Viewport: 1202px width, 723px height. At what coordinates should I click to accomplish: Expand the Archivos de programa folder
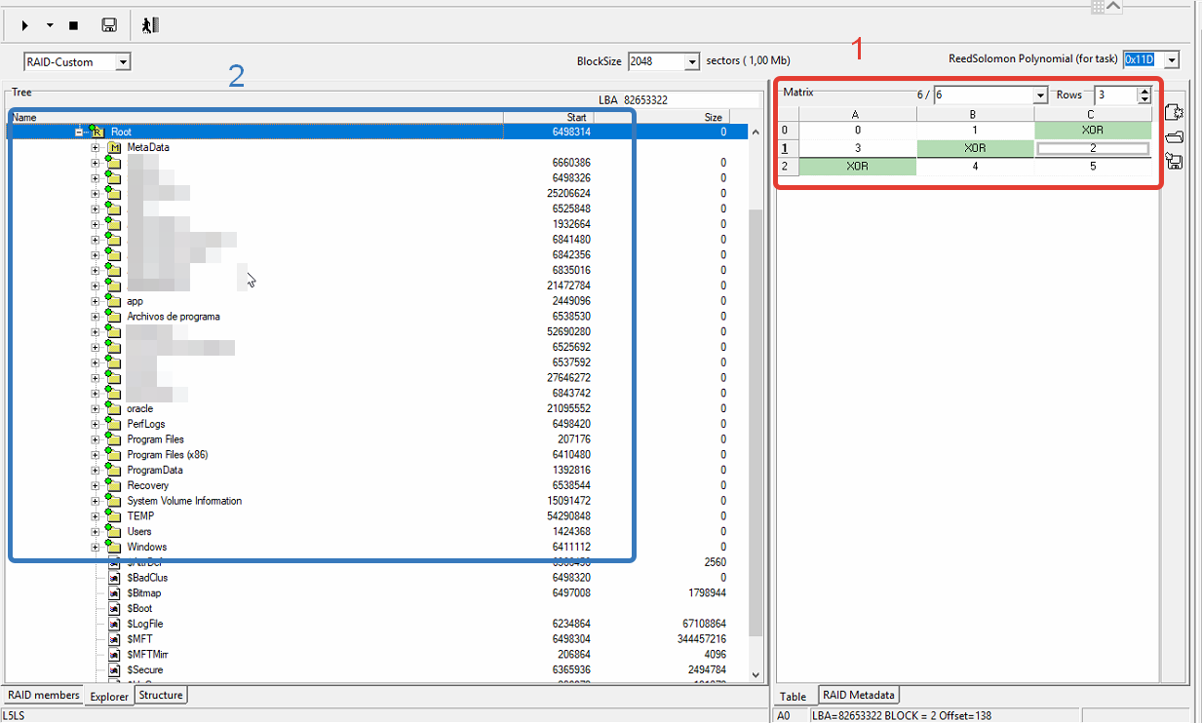96,317
